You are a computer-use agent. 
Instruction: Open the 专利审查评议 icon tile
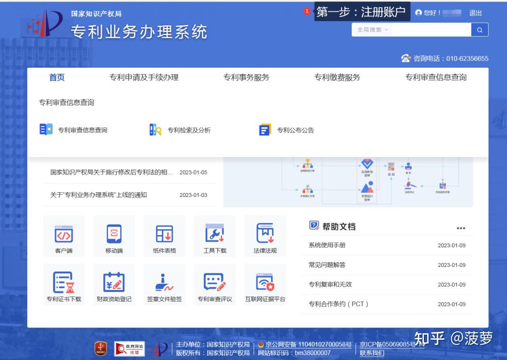[x=215, y=284]
